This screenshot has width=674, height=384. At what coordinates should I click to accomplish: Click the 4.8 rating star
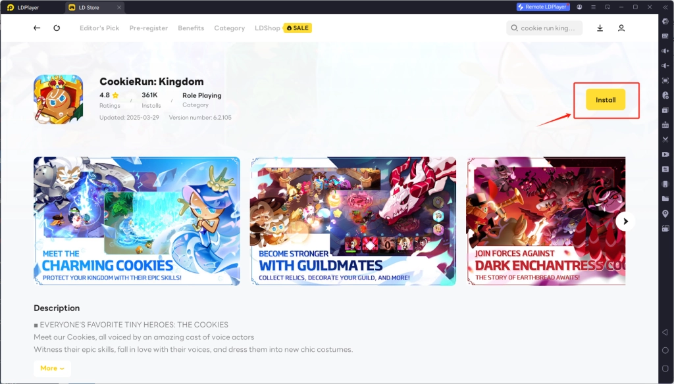coord(115,95)
